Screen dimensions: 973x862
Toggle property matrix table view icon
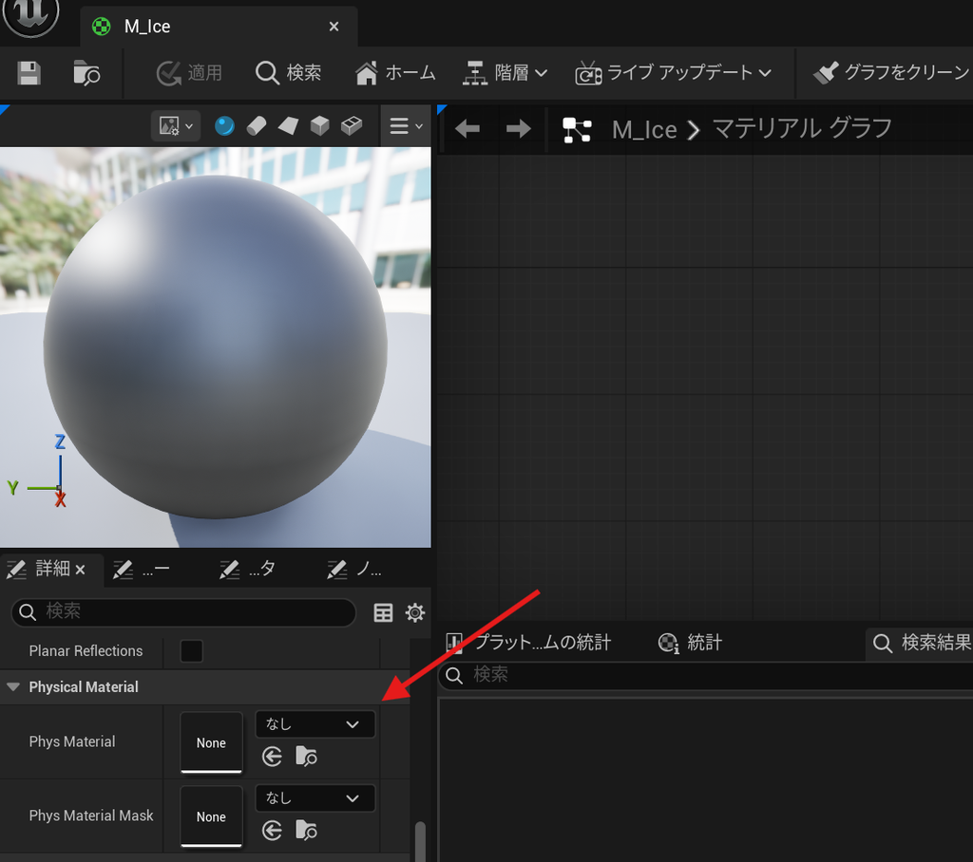(x=383, y=612)
